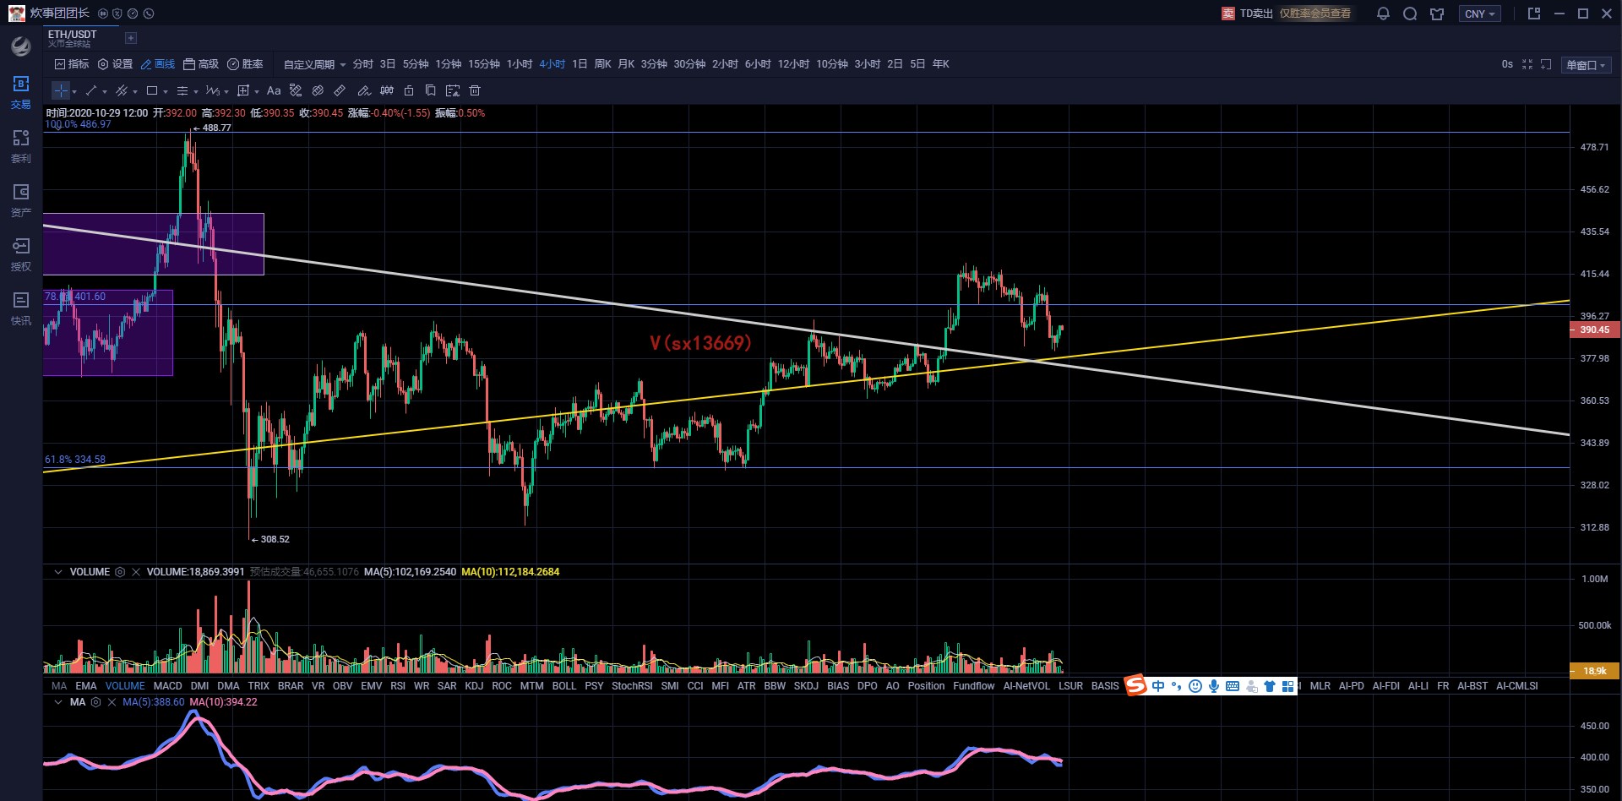The height and width of the screenshot is (801, 1622).
Task: Click the trash icon to delete drawings
Action: pyautogui.click(x=475, y=90)
